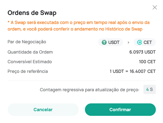Click the 4 S countdown badge
This screenshot has width=163, height=123.
[150, 89]
